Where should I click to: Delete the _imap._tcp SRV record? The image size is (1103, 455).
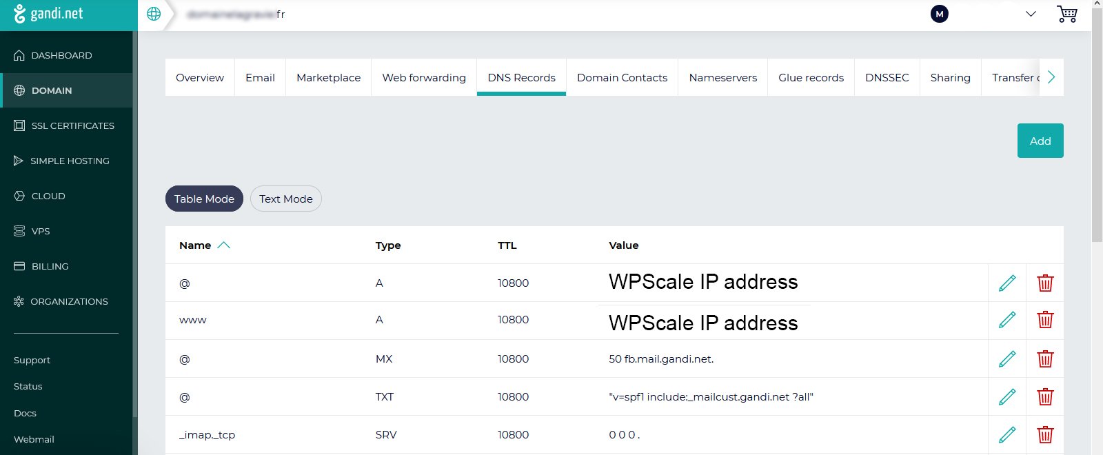(1045, 435)
